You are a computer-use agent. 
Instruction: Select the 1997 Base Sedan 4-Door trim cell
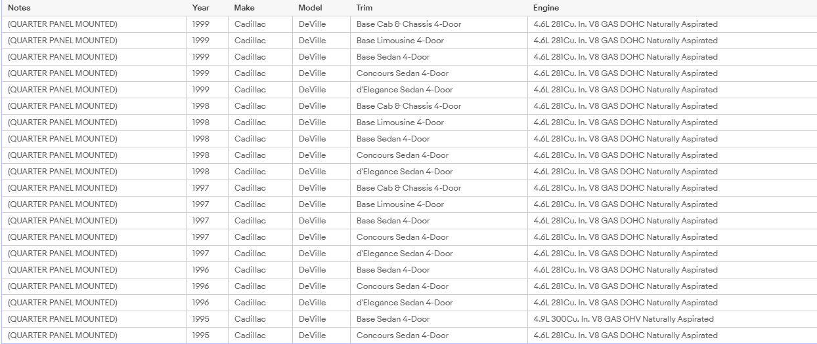point(439,221)
